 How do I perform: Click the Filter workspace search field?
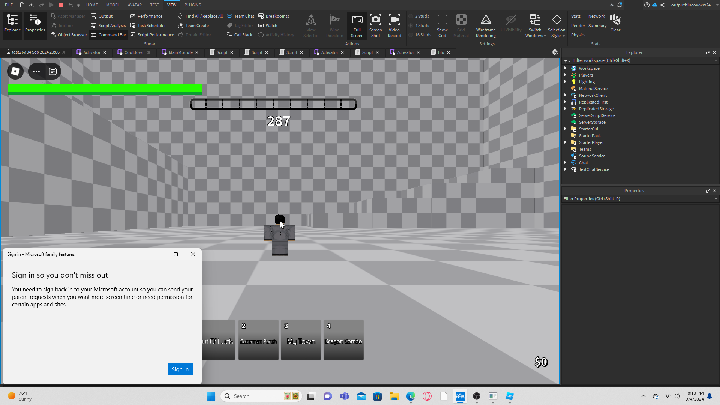(x=637, y=60)
